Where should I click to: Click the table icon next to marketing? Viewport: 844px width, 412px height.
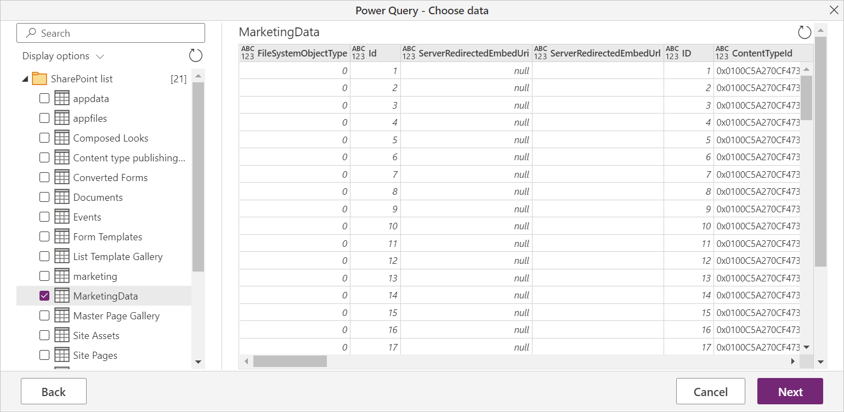pos(60,276)
